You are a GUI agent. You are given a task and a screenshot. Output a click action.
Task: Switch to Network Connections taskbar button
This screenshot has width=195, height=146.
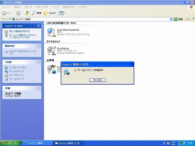(x=37, y=143)
